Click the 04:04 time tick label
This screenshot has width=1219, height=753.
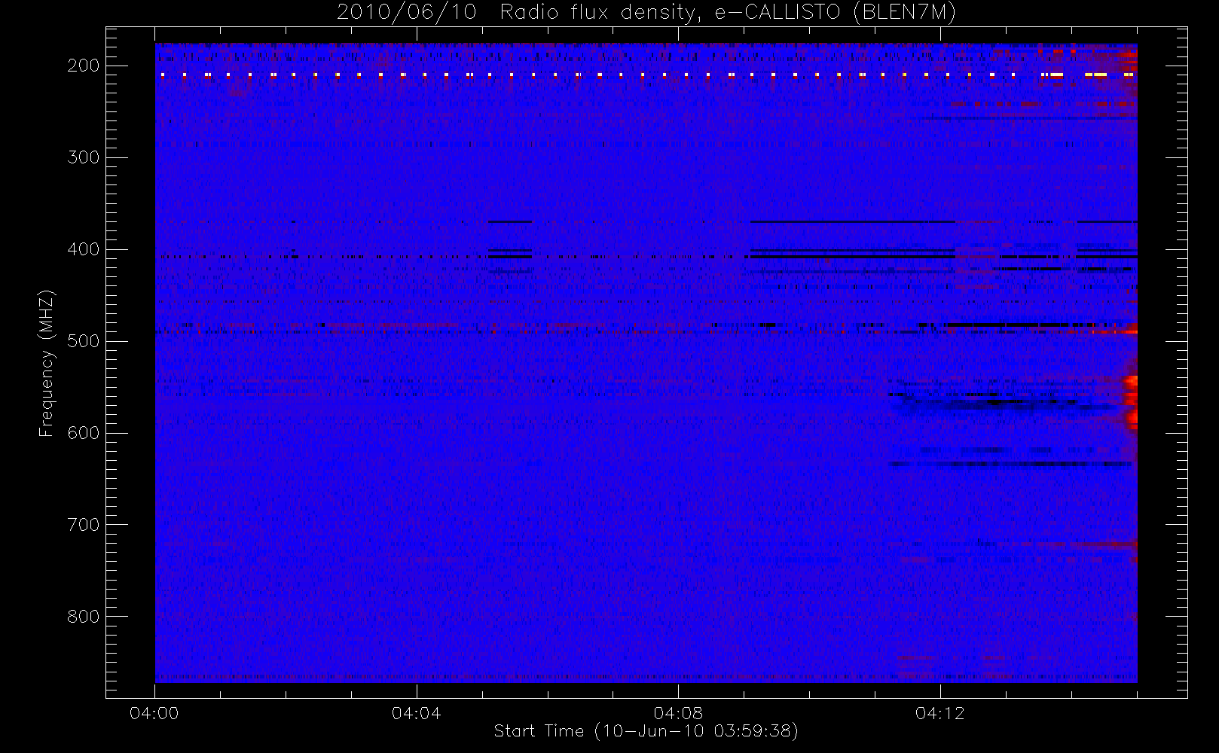416,713
